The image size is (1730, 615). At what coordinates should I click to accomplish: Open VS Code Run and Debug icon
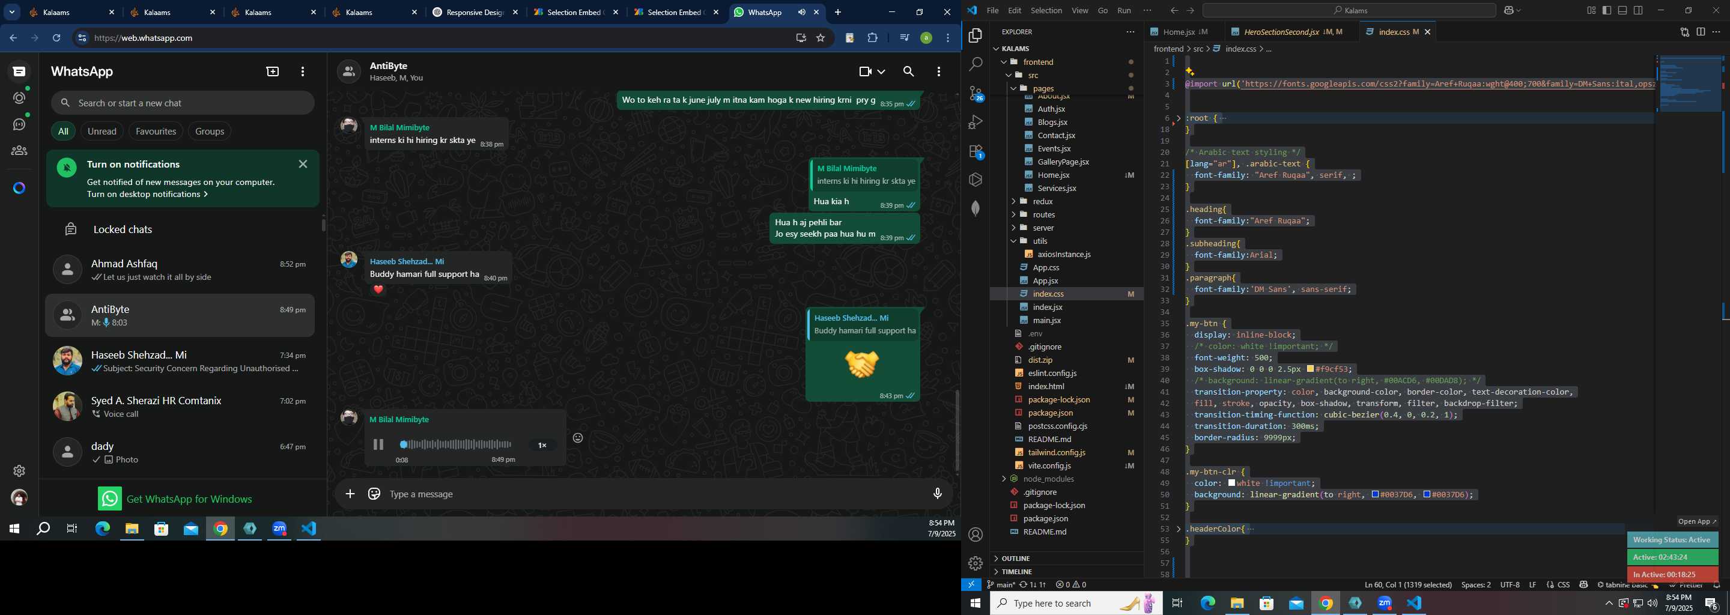pyautogui.click(x=975, y=122)
